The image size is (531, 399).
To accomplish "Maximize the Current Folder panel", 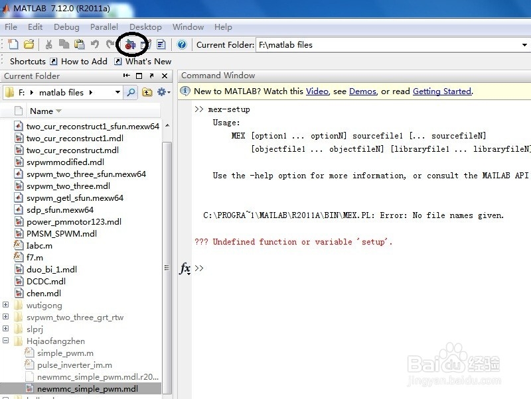I will point(139,76).
